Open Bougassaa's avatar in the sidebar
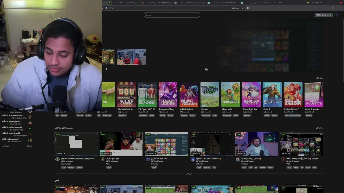This screenshot has width=344, height=193. coord(30,123)
